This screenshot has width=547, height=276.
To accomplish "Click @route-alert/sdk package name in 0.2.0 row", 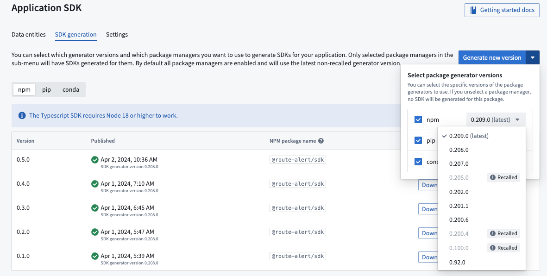I will click(297, 232).
